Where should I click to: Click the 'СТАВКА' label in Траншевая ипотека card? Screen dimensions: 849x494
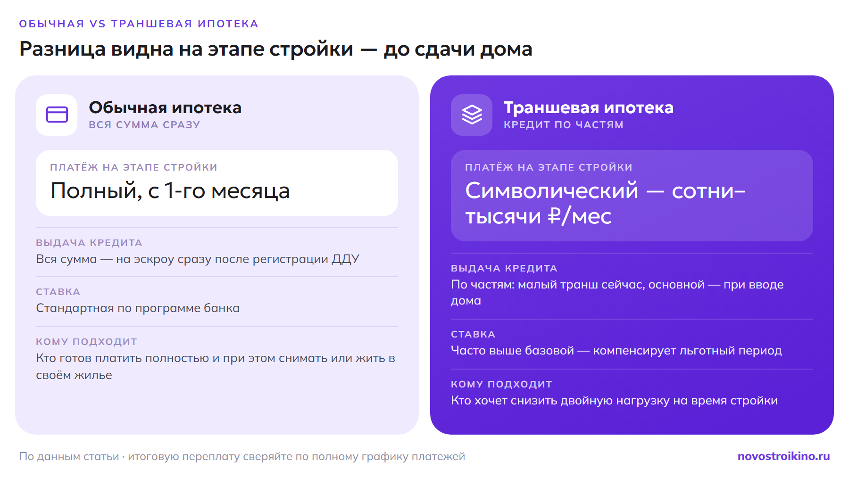[473, 334]
